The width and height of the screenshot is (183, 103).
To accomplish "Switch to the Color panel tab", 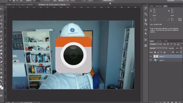I will click(x=151, y=6).
